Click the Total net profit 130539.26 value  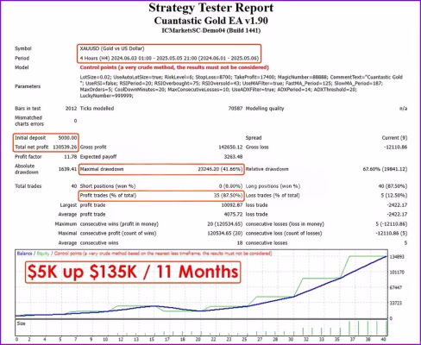point(65,147)
